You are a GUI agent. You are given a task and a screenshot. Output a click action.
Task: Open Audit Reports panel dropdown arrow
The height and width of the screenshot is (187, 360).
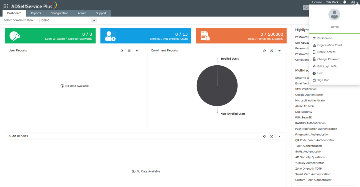coord(279,136)
